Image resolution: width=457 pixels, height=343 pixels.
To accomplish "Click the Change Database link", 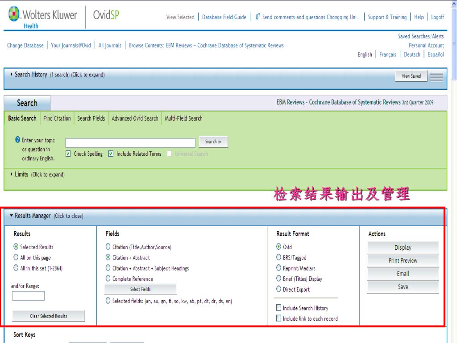I will (25, 45).
